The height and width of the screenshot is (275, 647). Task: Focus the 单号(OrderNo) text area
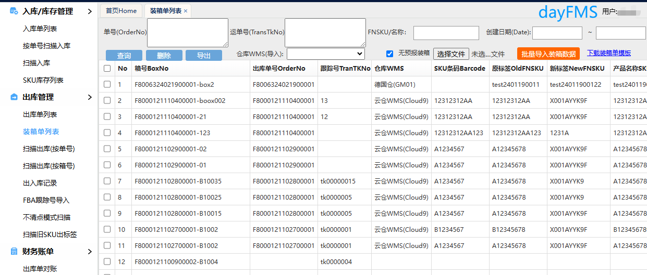click(x=188, y=33)
